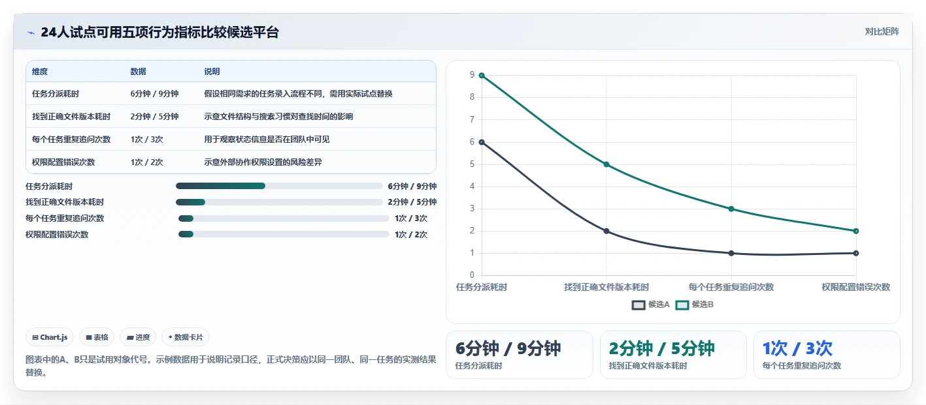Click x-axis label 权限配置错误次数 on chart

click(x=856, y=287)
